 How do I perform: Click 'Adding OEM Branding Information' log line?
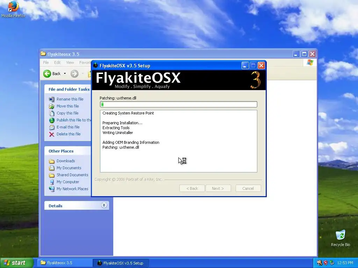tap(131, 142)
